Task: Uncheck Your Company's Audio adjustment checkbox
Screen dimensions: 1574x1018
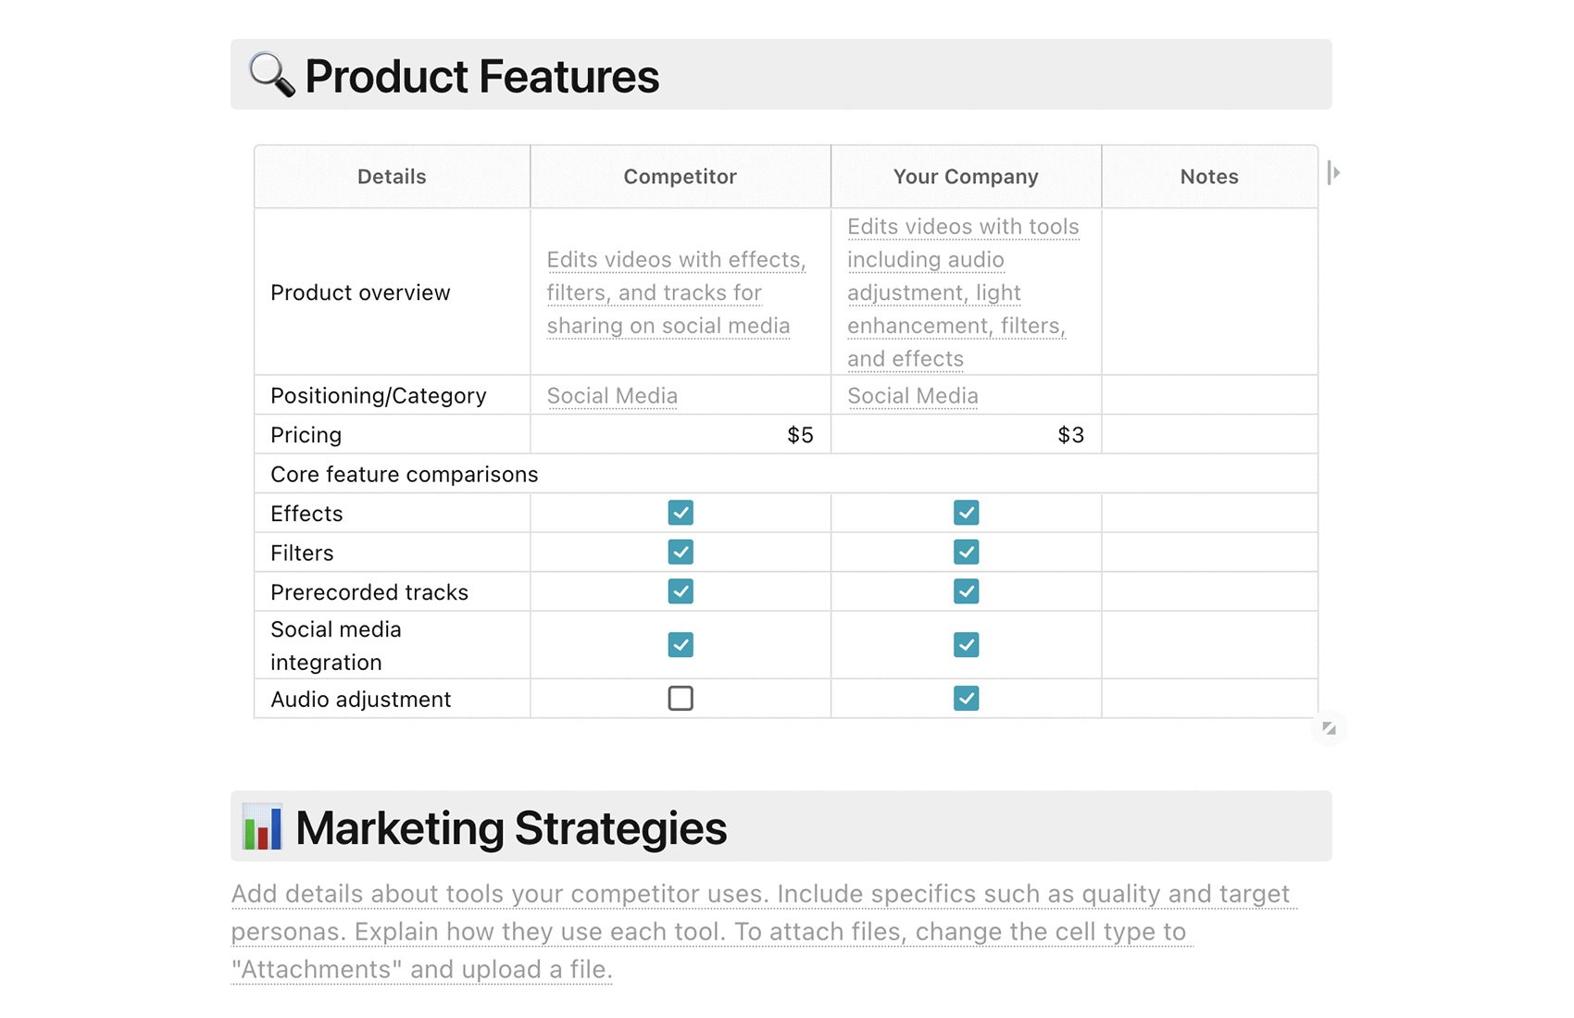Action: (966, 698)
